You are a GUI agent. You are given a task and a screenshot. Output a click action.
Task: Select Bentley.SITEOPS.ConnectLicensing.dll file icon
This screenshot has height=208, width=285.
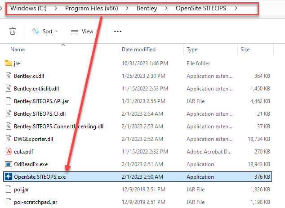click(x=9, y=126)
